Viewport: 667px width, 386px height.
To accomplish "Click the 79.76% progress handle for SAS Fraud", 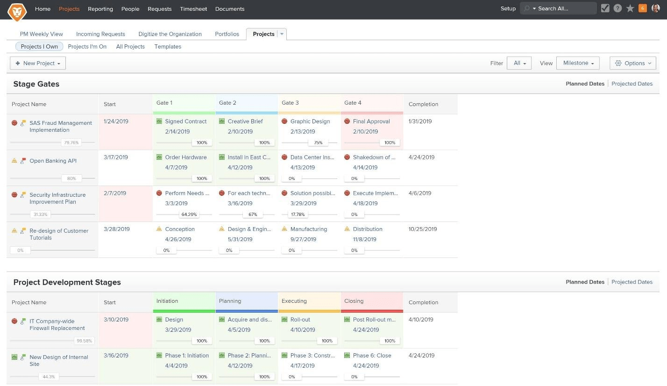I will point(71,143).
